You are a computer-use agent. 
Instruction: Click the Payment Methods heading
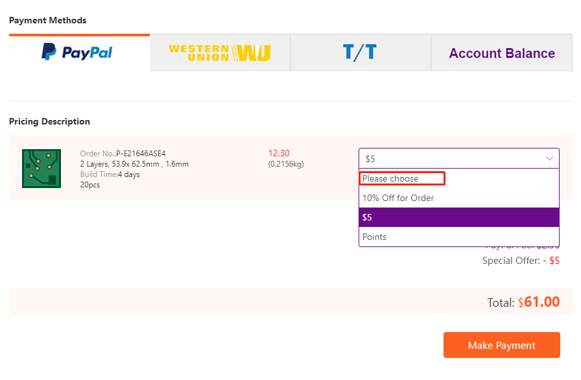(47, 20)
